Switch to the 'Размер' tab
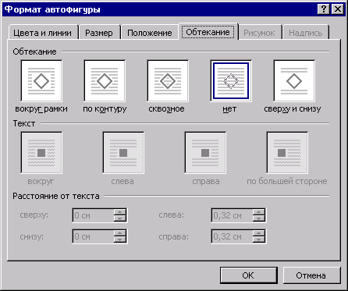The image size is (348, 291). coord(99,33)
